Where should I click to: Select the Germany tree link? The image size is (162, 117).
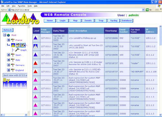click(20, 65)
